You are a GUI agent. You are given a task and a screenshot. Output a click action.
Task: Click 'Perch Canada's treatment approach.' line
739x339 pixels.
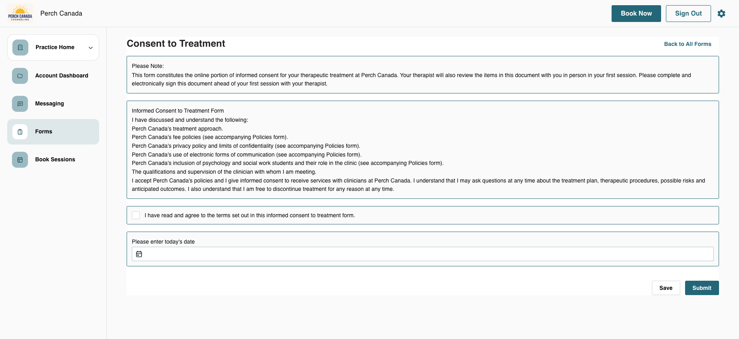tap(177, 129)
